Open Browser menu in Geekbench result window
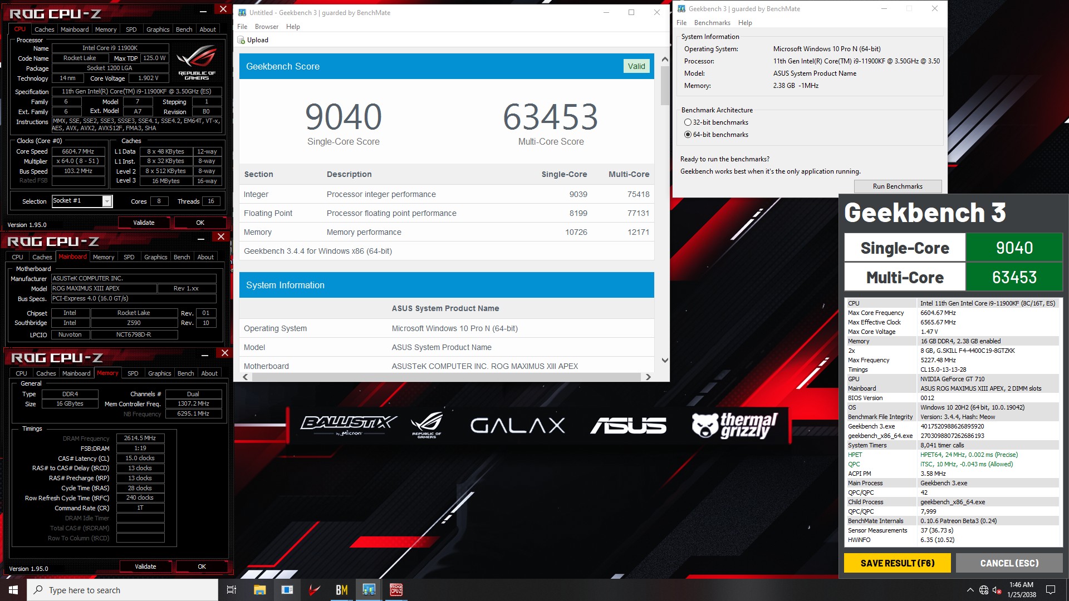This screenshot has height=601, width=1069. click(267, 27)
